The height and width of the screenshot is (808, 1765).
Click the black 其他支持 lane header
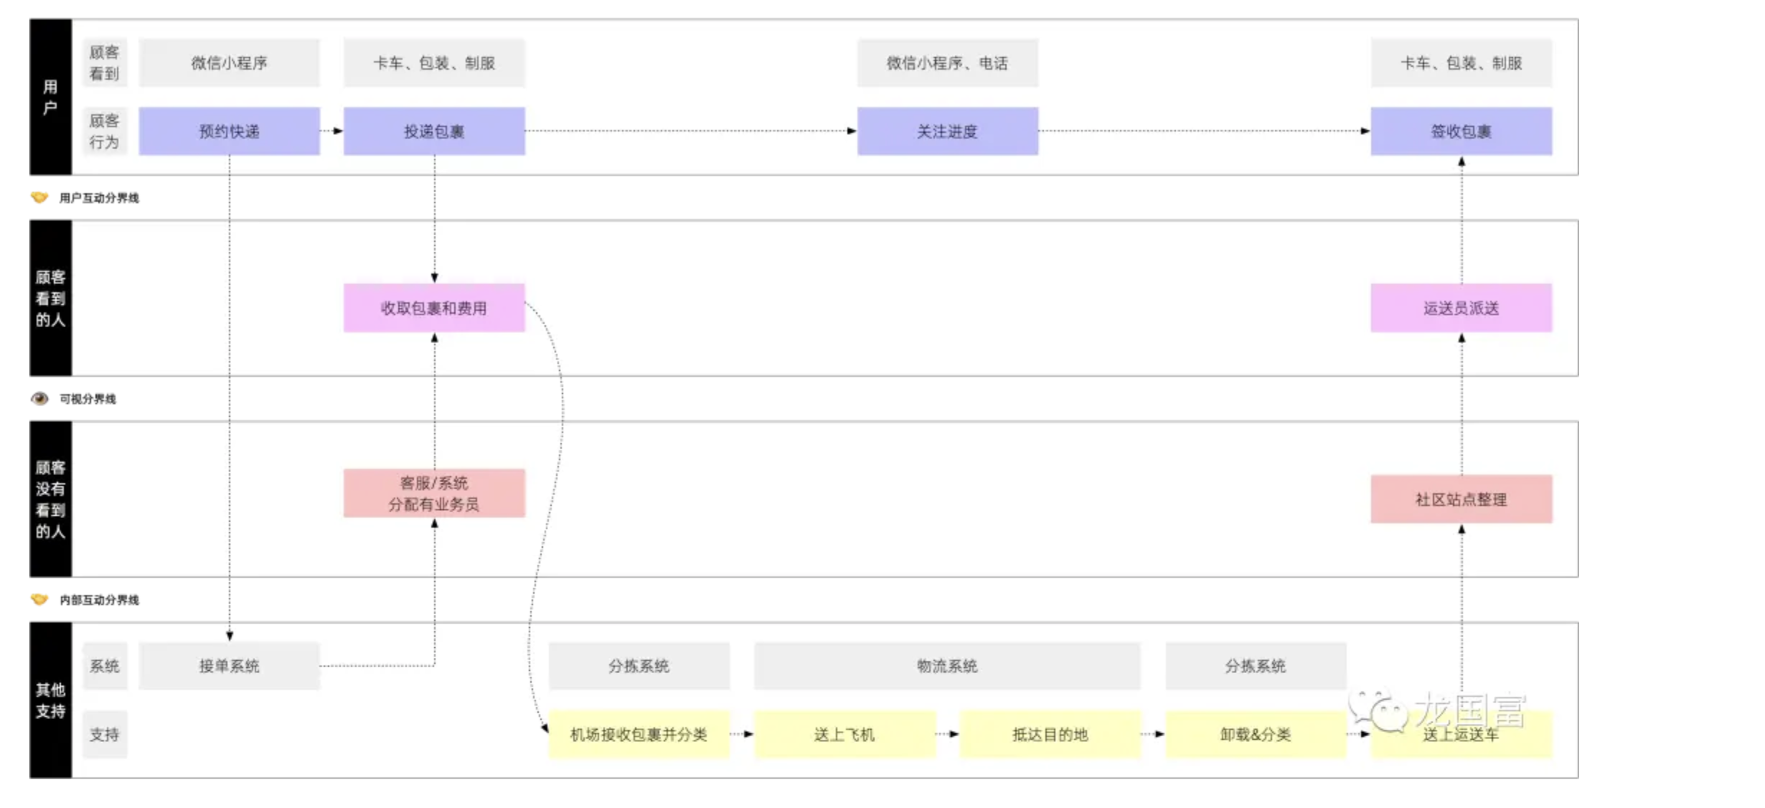click(x=50, y=700)
